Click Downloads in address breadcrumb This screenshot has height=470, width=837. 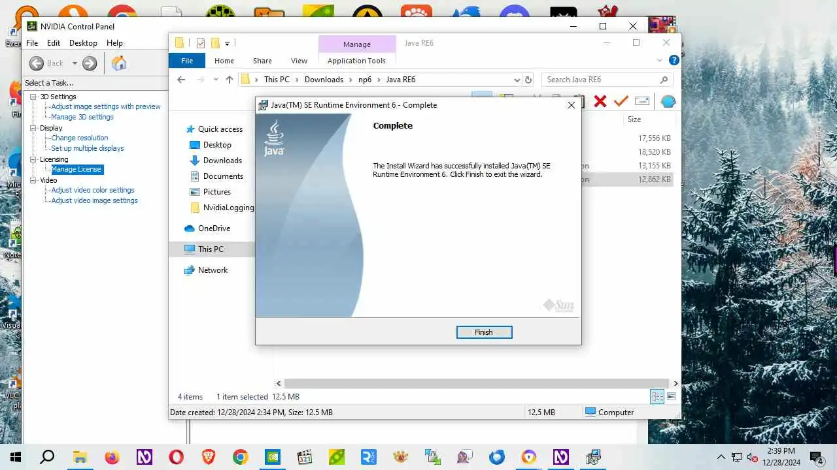(x=324, y=80)
